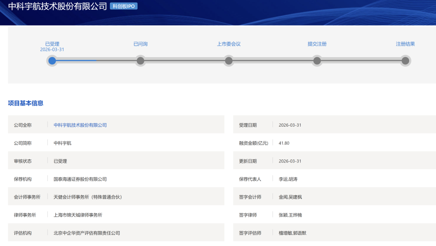436x246 pixels.
Task: Click the 41.80 financing amount value
Action: pos(284,143)
